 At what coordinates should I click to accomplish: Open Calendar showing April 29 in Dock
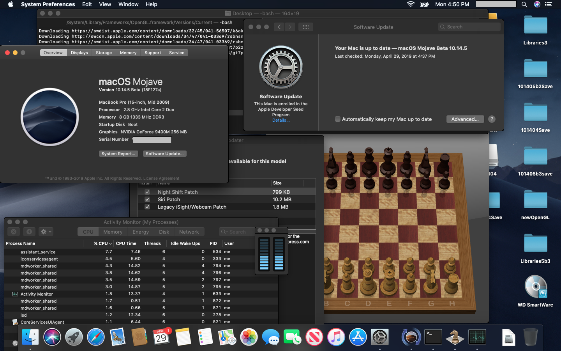161,337
